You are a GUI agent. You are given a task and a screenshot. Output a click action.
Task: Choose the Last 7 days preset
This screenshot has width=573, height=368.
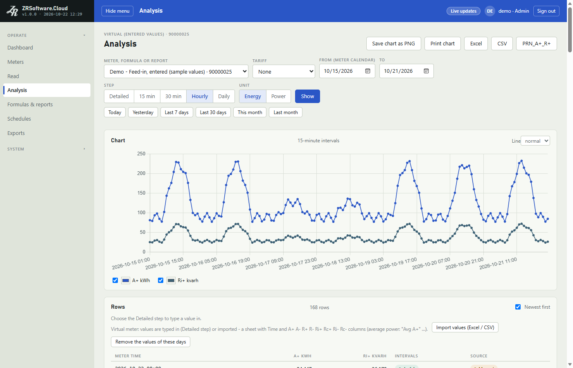click(177, 112)
